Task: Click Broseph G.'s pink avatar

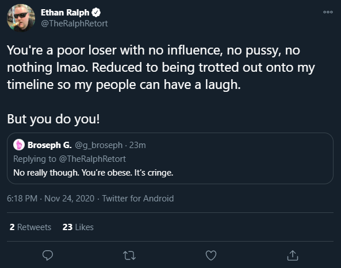Action: [19, 145]
